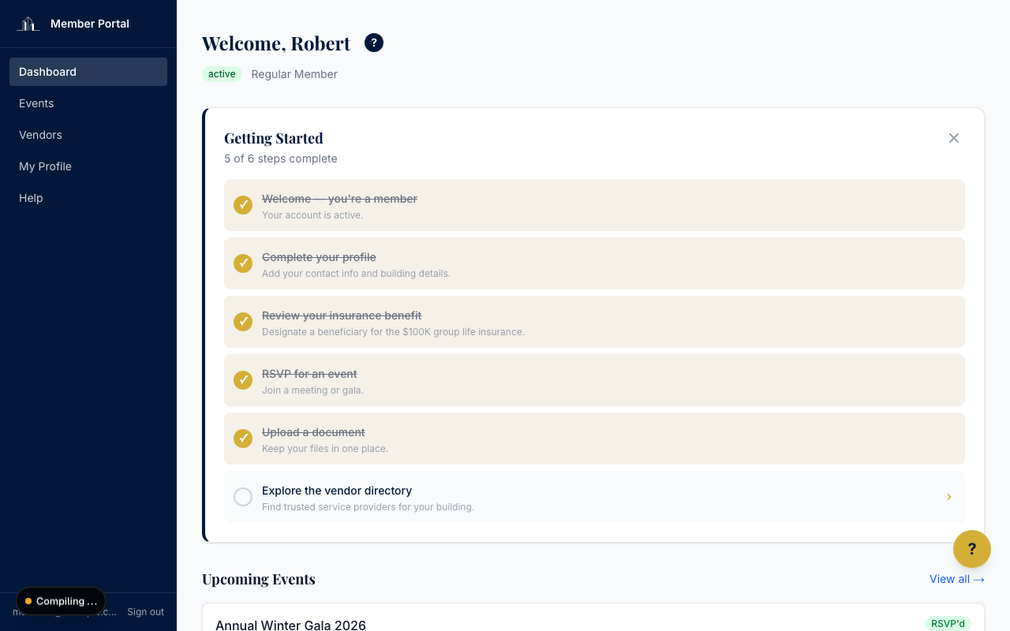This screenshot has width=1010, height=631.
Task: Sign out of the member portal
Action: coord(146,612)
